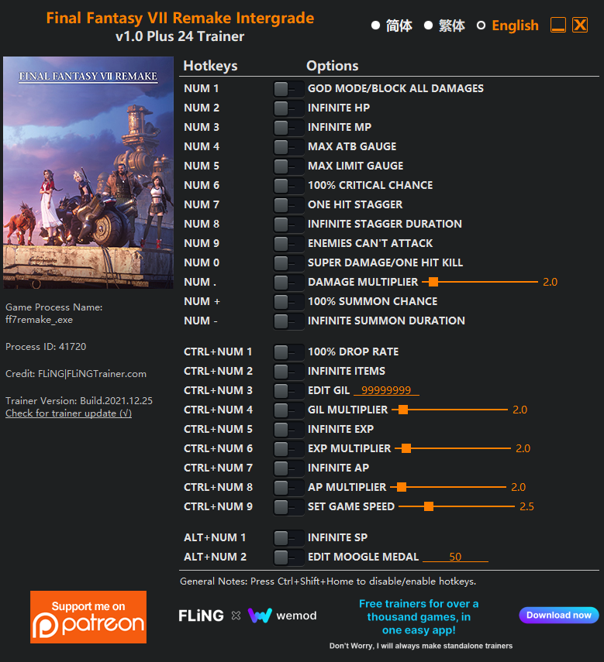Toggle God Mode/Block All Damages switch

(x=288, y=89)
